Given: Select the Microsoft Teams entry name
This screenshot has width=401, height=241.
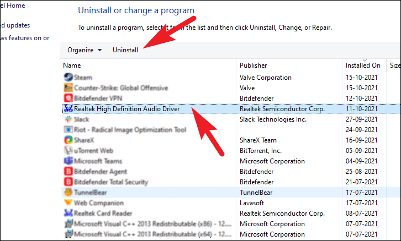Looking at the screenshot, I should [x=98, y=161].
